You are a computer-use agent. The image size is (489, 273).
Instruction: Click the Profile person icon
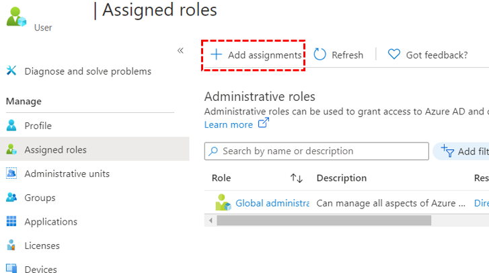coord(11,125)
